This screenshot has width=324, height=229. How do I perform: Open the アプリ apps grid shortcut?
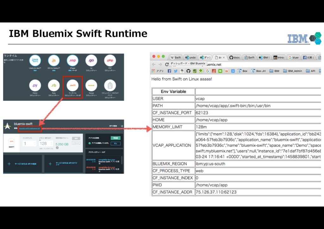(x=158, y=71)
